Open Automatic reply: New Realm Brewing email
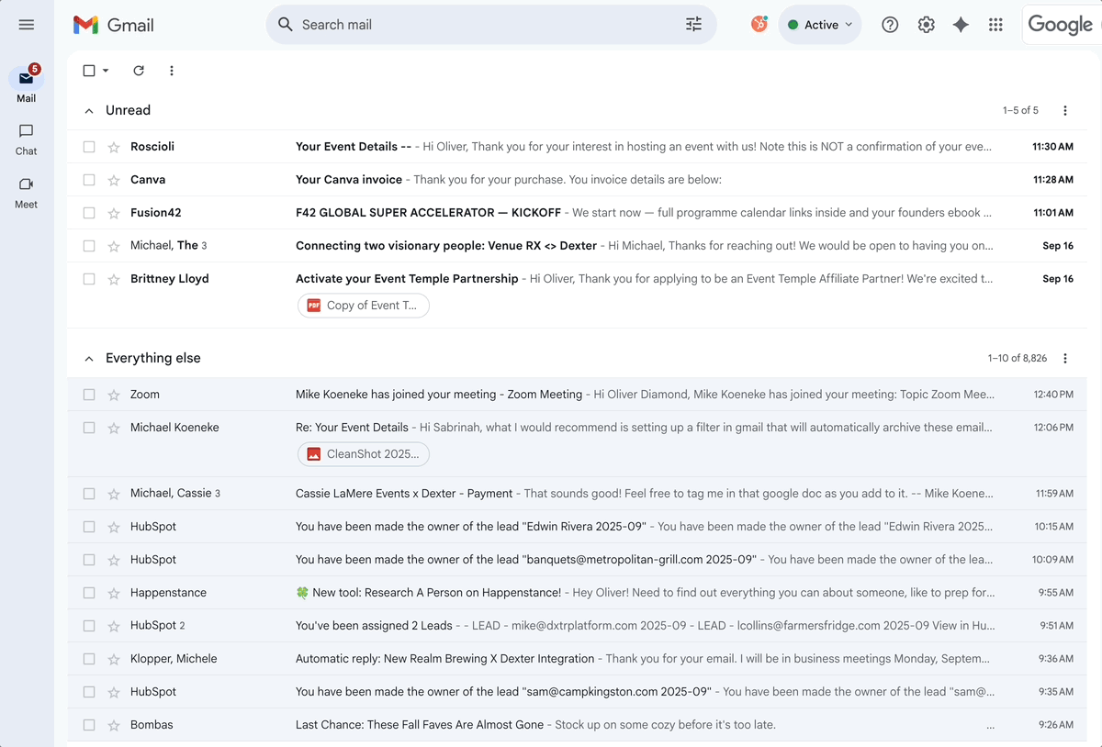 [x=577, y=659]
